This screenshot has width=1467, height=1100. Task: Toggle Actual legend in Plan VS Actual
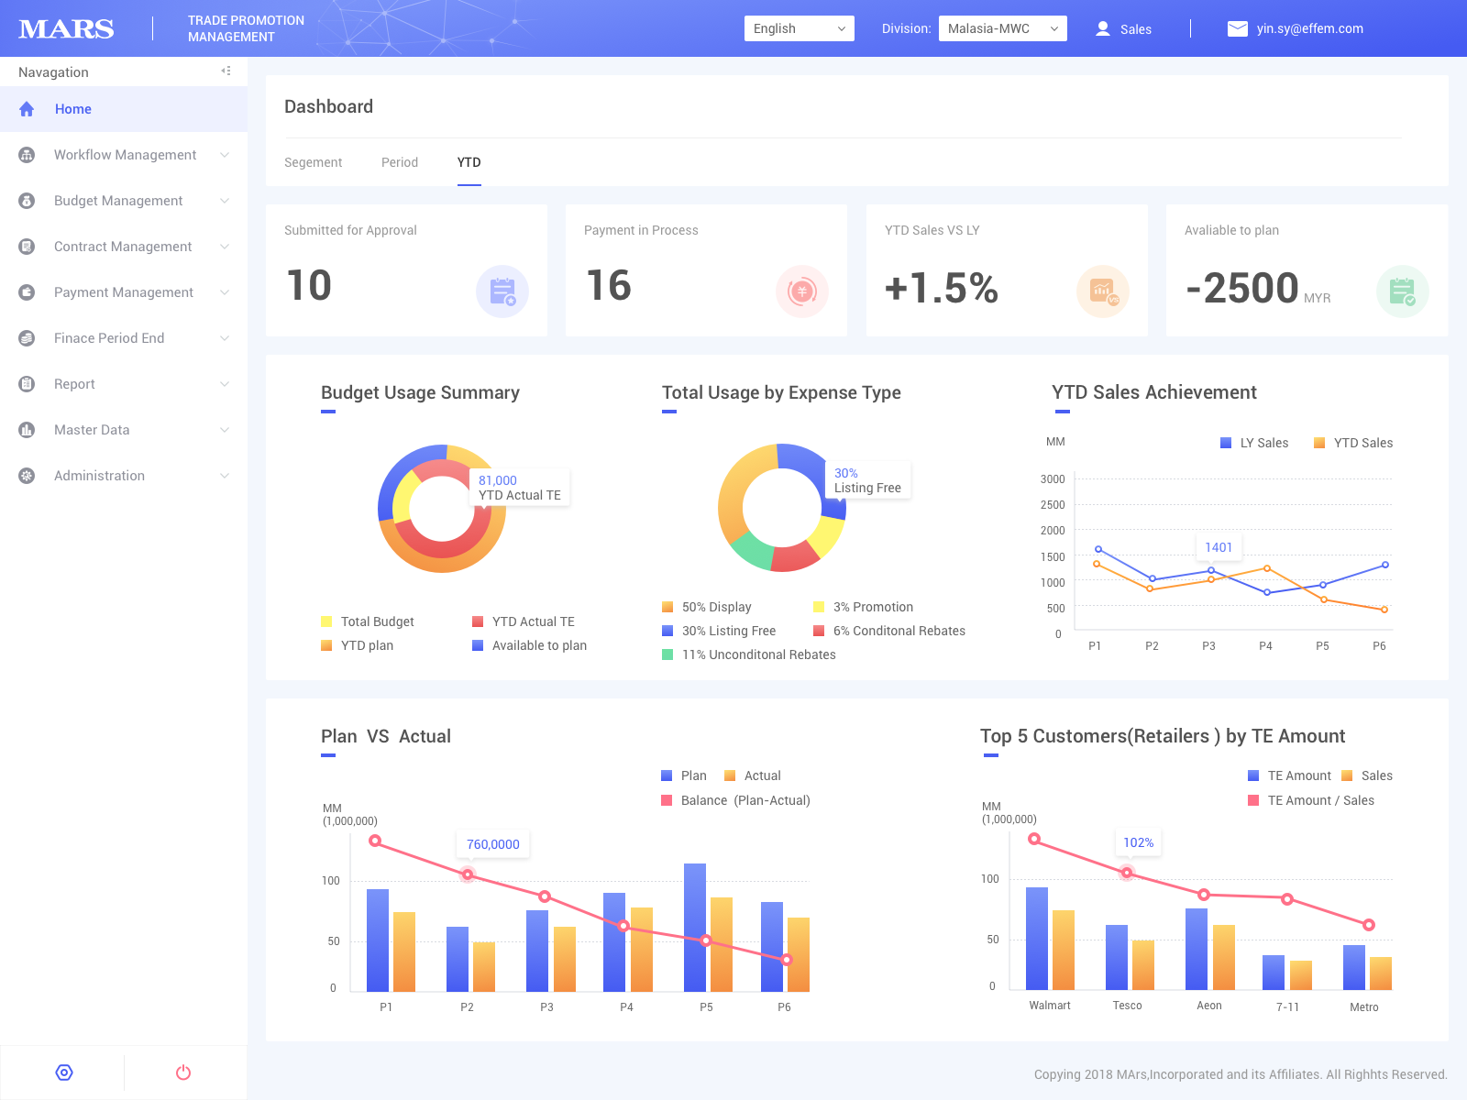pyautogui.click(x=753, y=775)
